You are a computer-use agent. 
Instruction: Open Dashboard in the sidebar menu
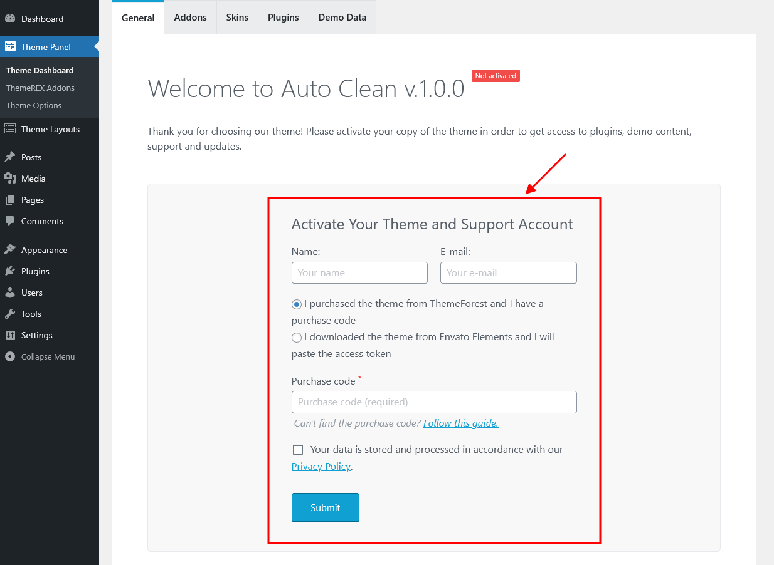50,19
